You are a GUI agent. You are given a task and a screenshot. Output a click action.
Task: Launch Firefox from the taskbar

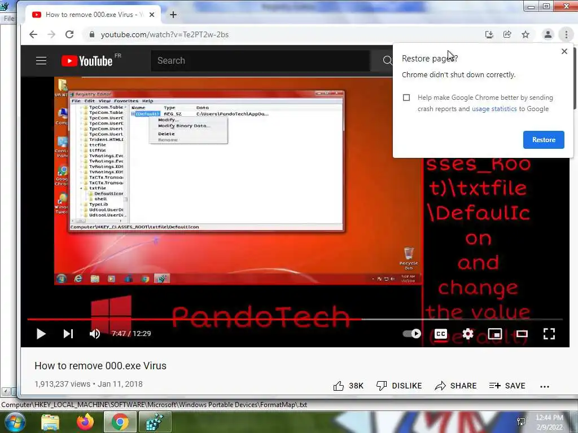tap(85, 422)
